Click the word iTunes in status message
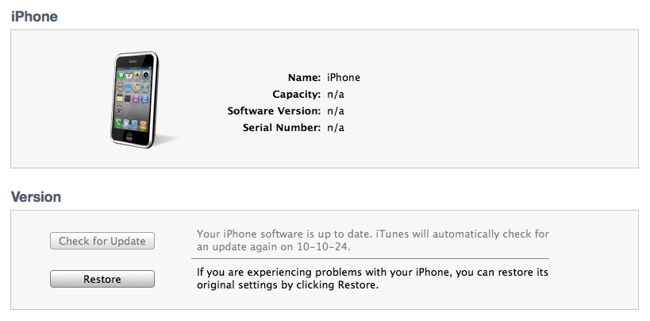This screenshot has width=650, height=321. [396, 234]
